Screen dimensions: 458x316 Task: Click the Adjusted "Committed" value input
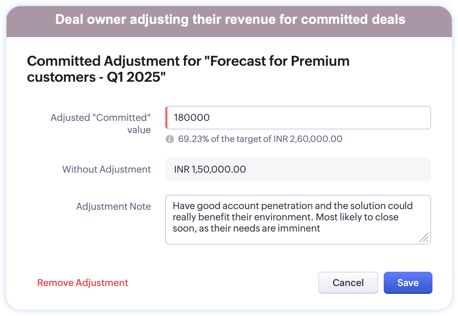[x=298, y=118]
